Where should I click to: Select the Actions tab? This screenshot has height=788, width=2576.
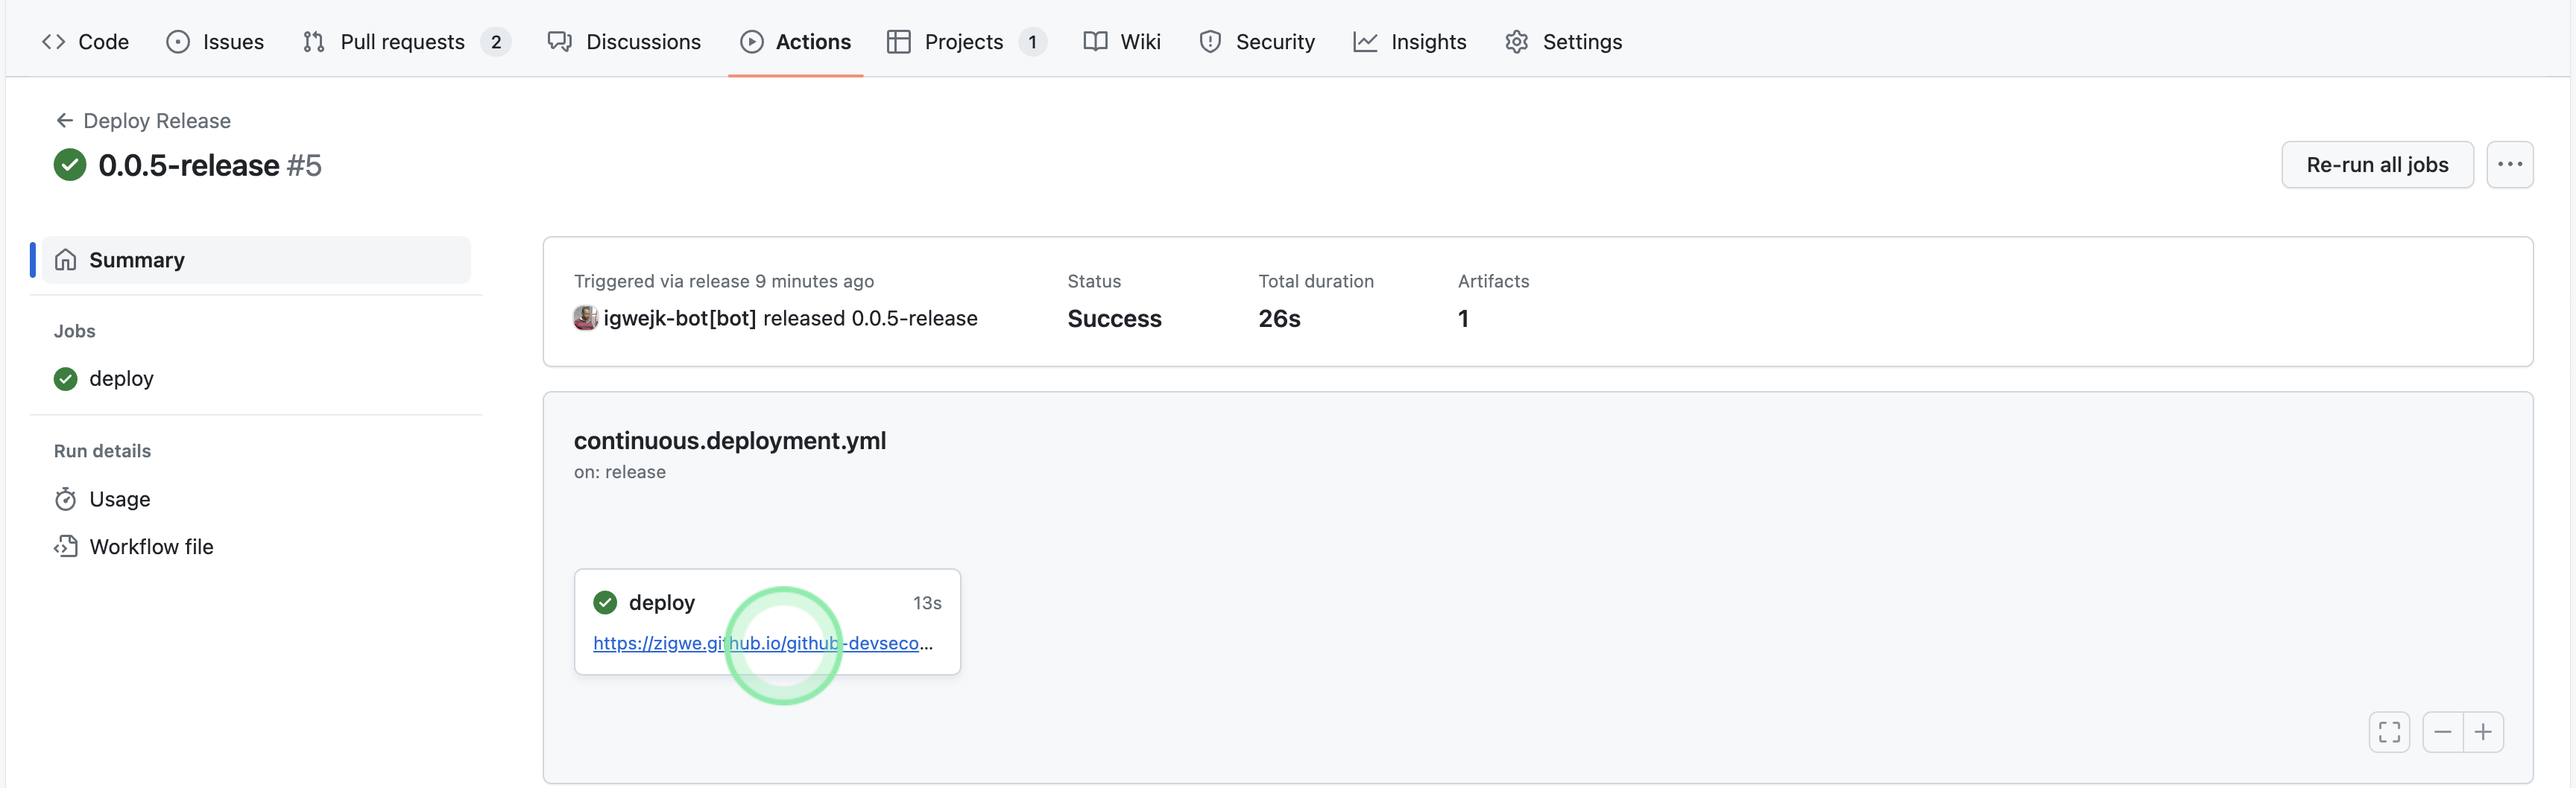pos(795,41)
